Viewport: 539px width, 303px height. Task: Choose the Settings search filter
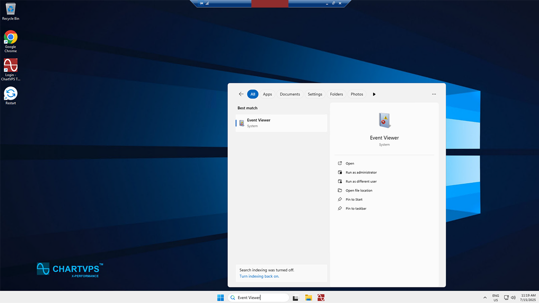(315, 94)
